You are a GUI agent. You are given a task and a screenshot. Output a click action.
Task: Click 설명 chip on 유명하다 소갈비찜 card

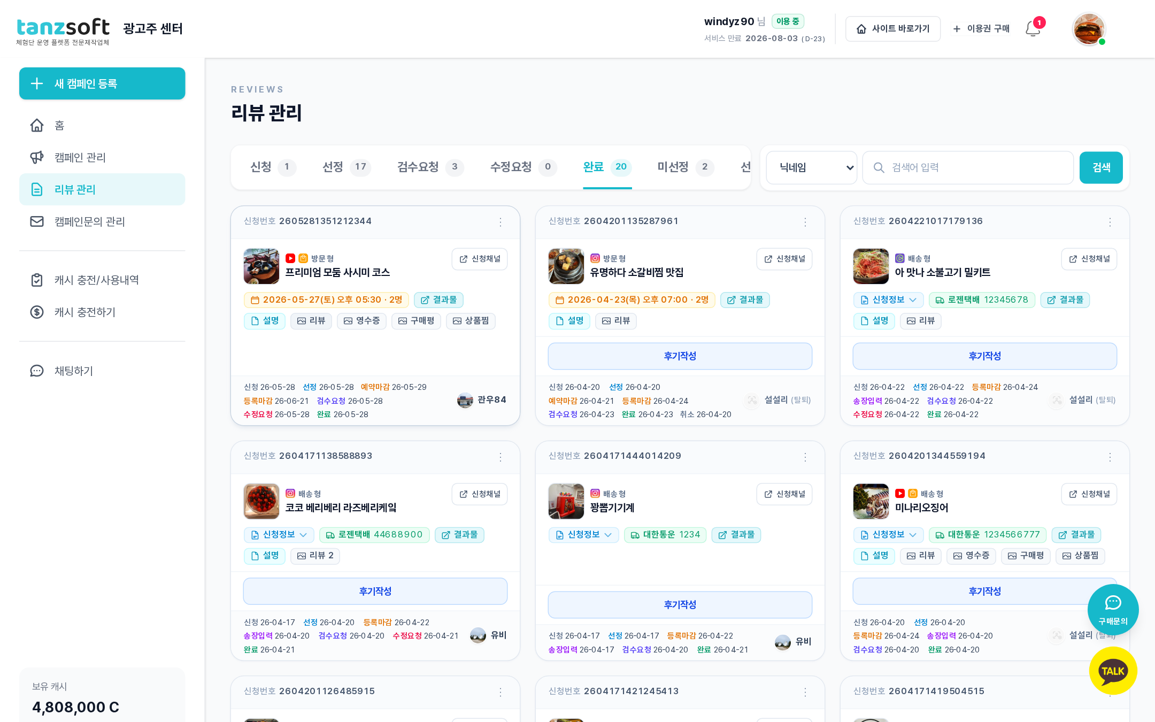click(x=569, y=321)
